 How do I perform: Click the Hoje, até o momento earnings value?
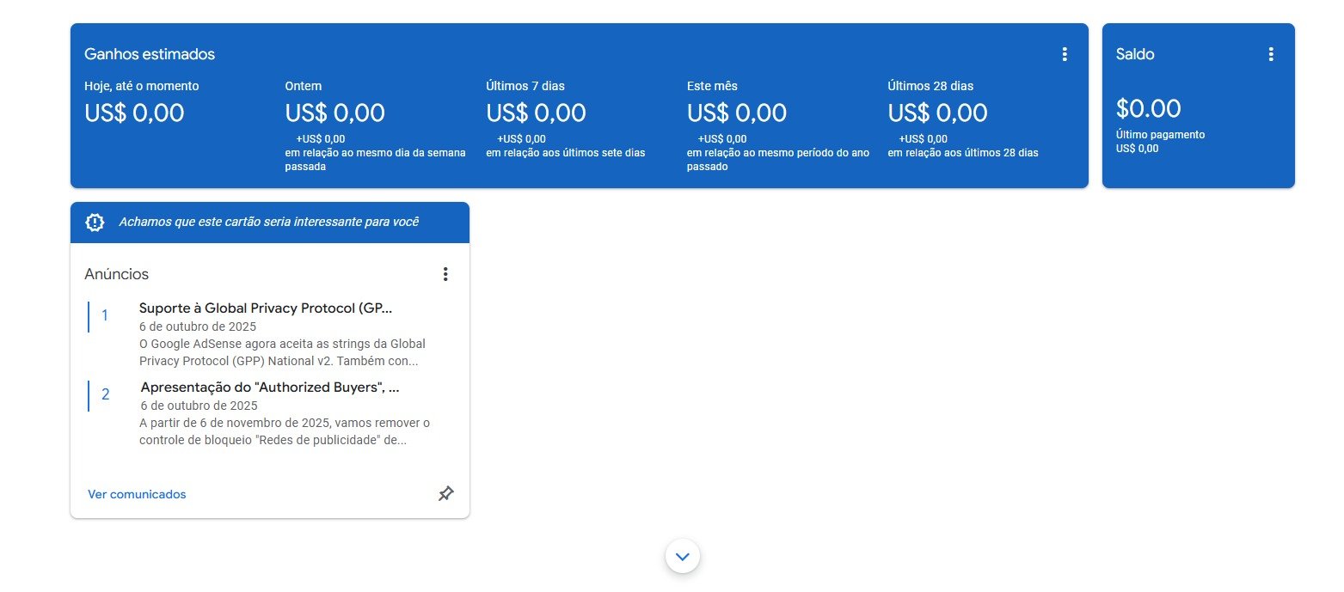(134, 113)
